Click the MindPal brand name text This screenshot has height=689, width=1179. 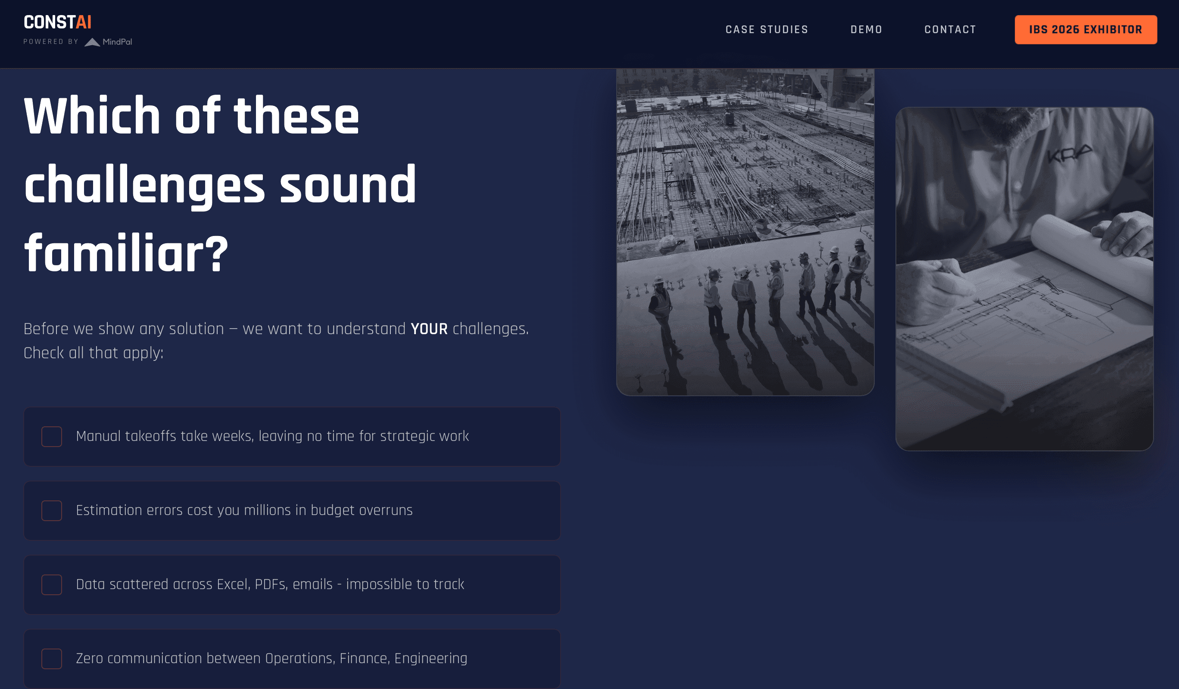coord(117,42)
